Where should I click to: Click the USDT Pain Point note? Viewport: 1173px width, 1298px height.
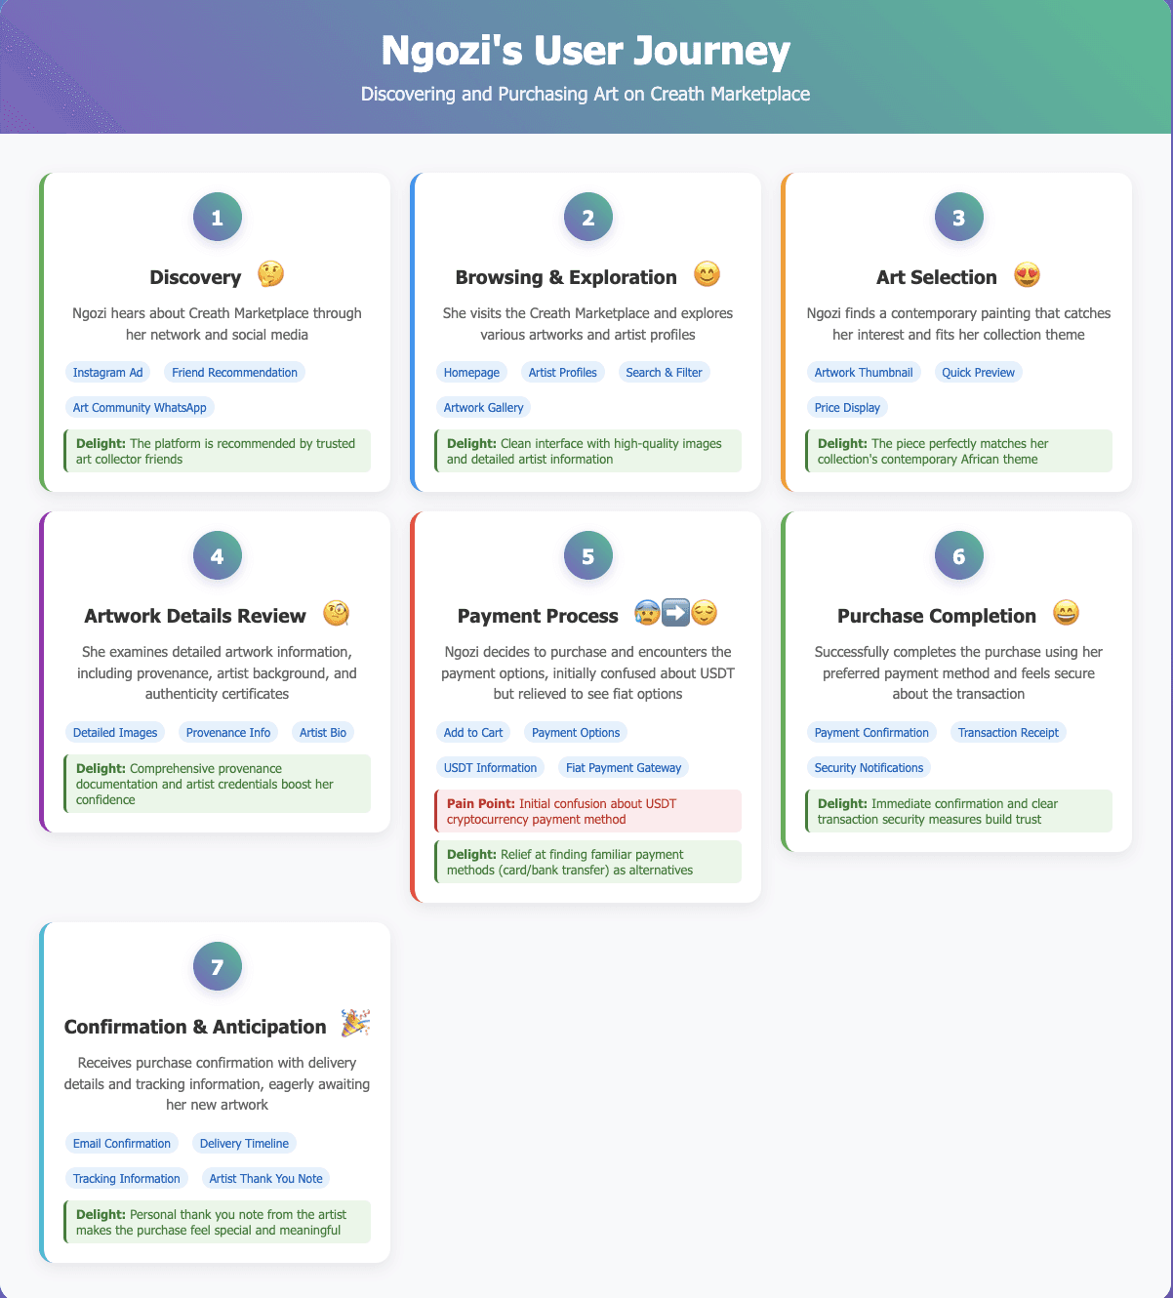pos(587,811)
